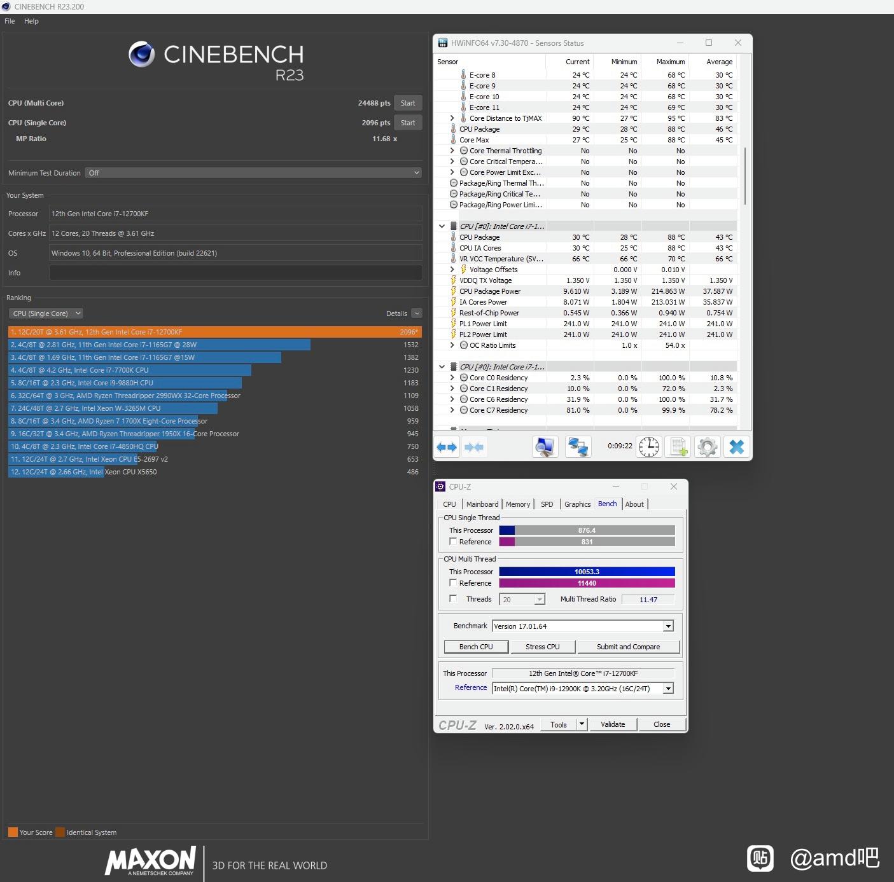The image size is (894, 882).
Task: Click the MAXON logo at bottom
Action: point(150,861)
